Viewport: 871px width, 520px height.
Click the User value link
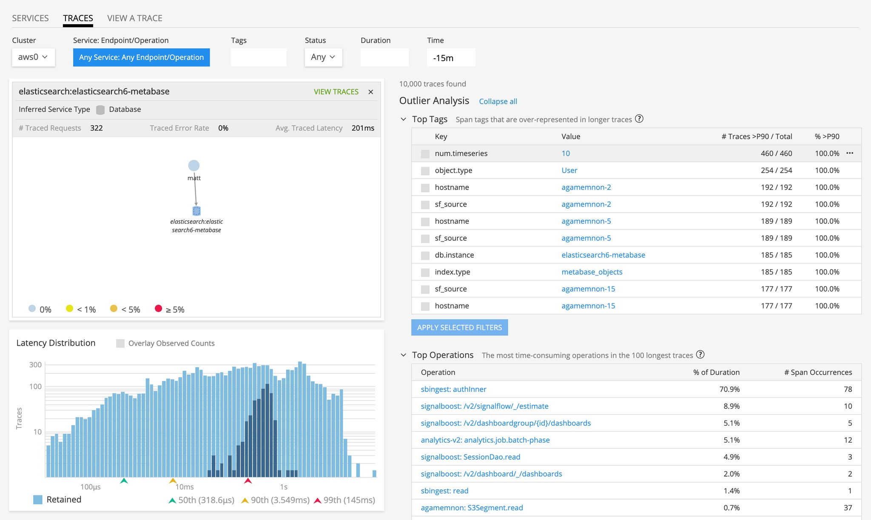coord(569,170)
